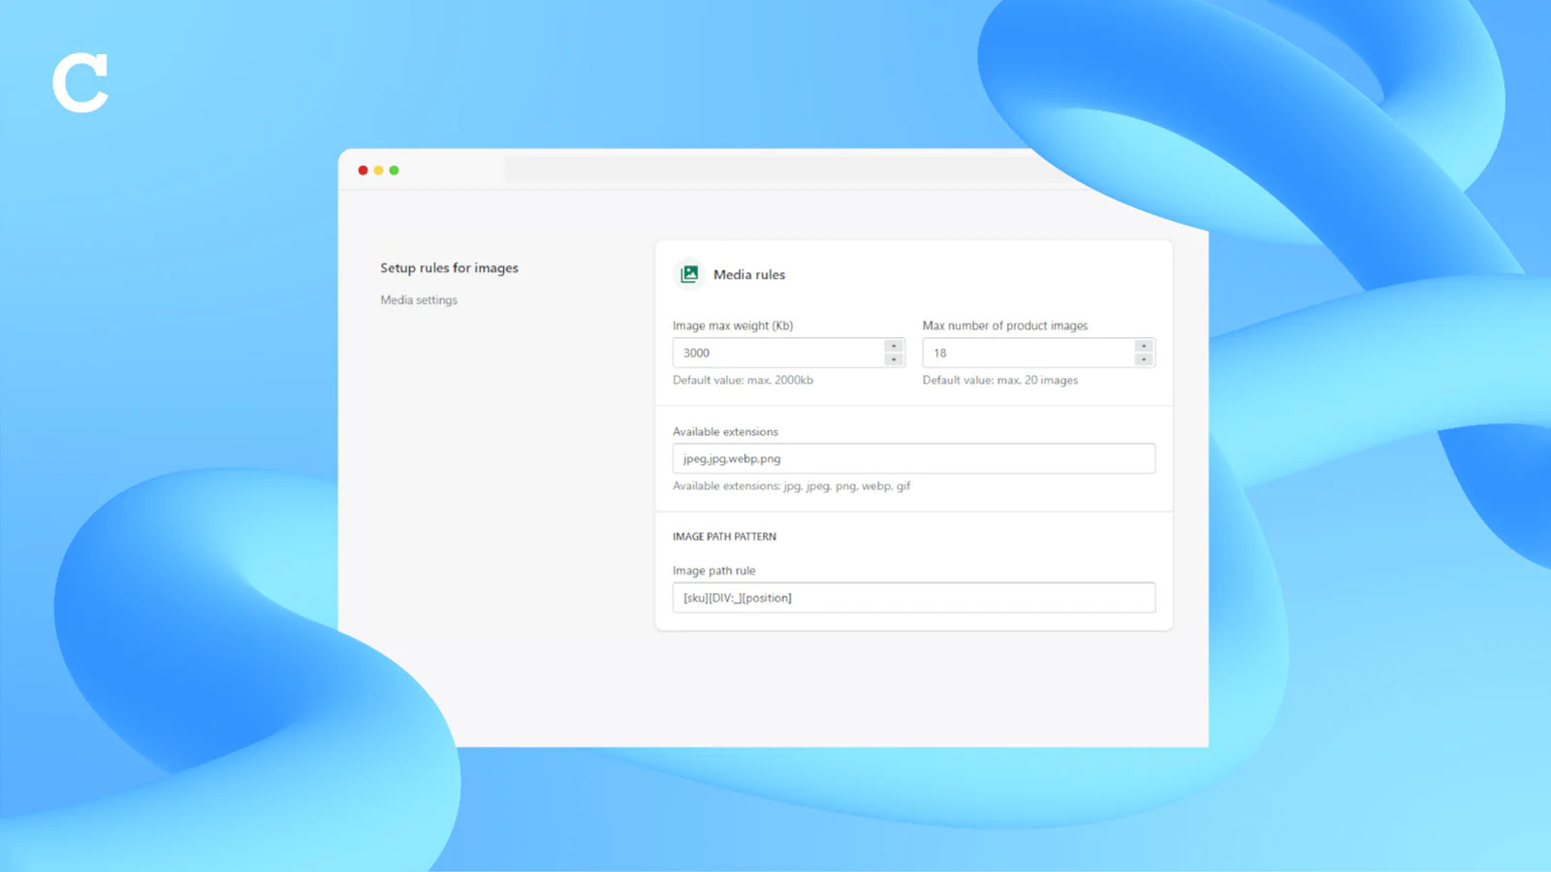Increment Max number of product images
1551x872 pixels.
point(1144,346)
